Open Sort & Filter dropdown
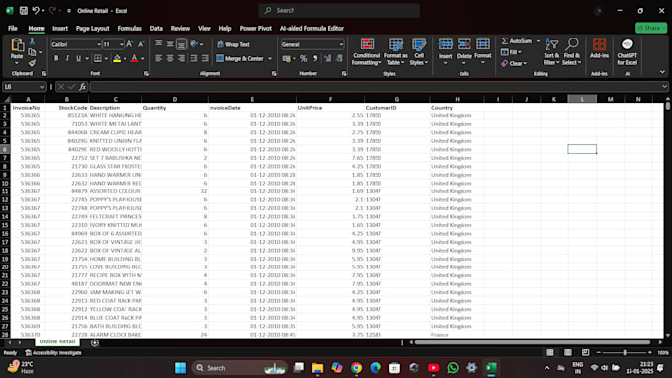 pos(551,51)
